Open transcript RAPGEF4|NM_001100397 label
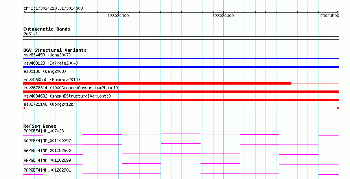This screenshot has width=350, height=179. pos(47,141)
